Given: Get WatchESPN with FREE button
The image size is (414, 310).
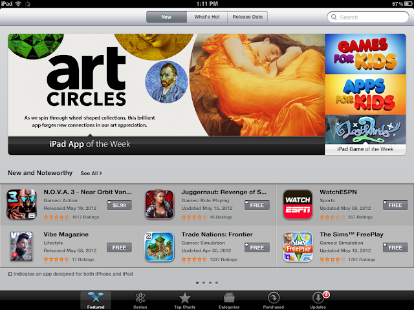Looking at the screenshot, I should [395, 205].
